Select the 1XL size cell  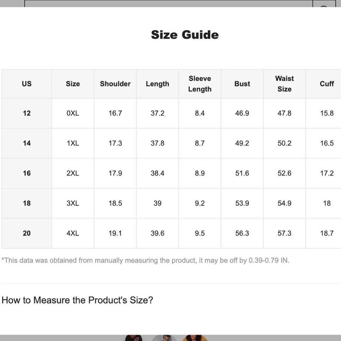(73, 143)
